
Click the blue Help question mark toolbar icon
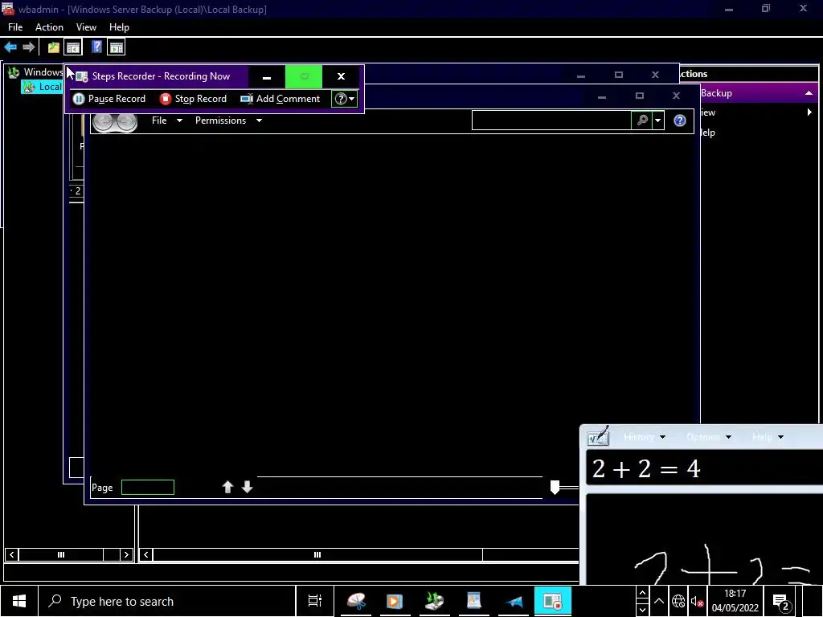[96, 47]
